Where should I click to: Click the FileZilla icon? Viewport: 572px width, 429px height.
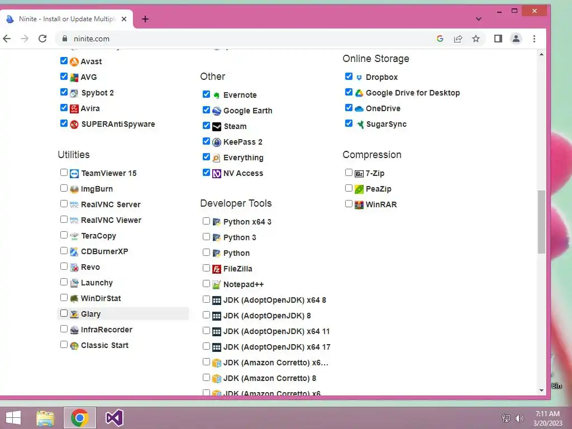(x=217, y=269)
